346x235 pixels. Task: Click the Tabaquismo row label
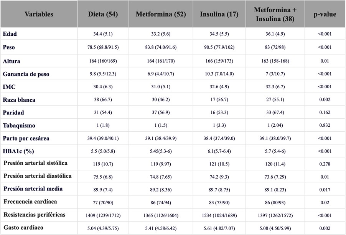tap(19, 126)
